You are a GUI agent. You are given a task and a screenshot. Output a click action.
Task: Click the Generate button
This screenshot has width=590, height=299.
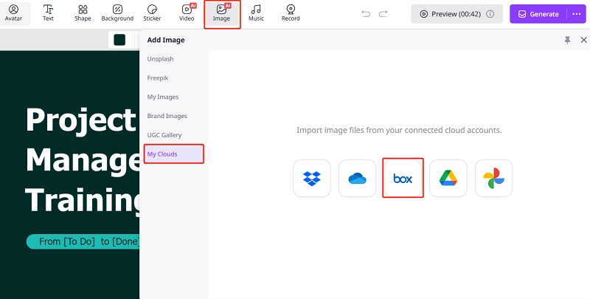pos(538,14)
